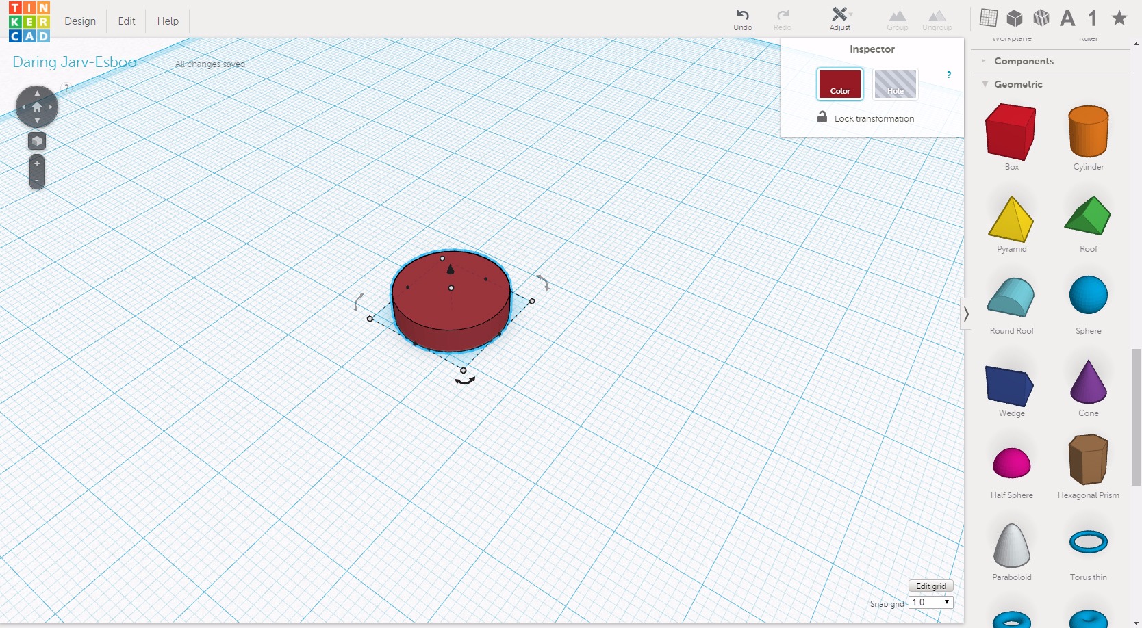Screen dimensions: 1142x628
Task: Open Inspector help question mark
Action: coord(949,75)
